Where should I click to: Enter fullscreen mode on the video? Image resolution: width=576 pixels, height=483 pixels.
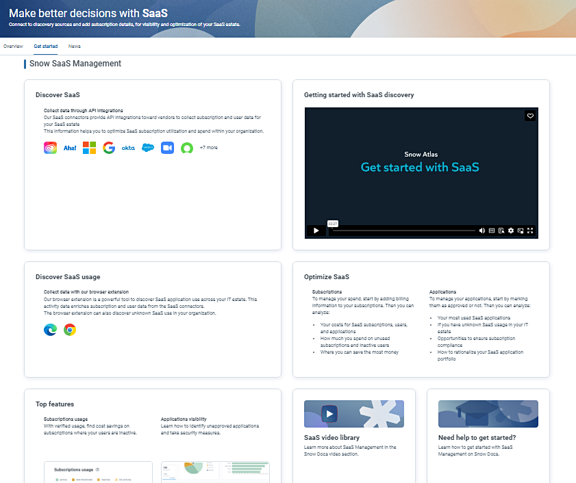pos(530,231)
